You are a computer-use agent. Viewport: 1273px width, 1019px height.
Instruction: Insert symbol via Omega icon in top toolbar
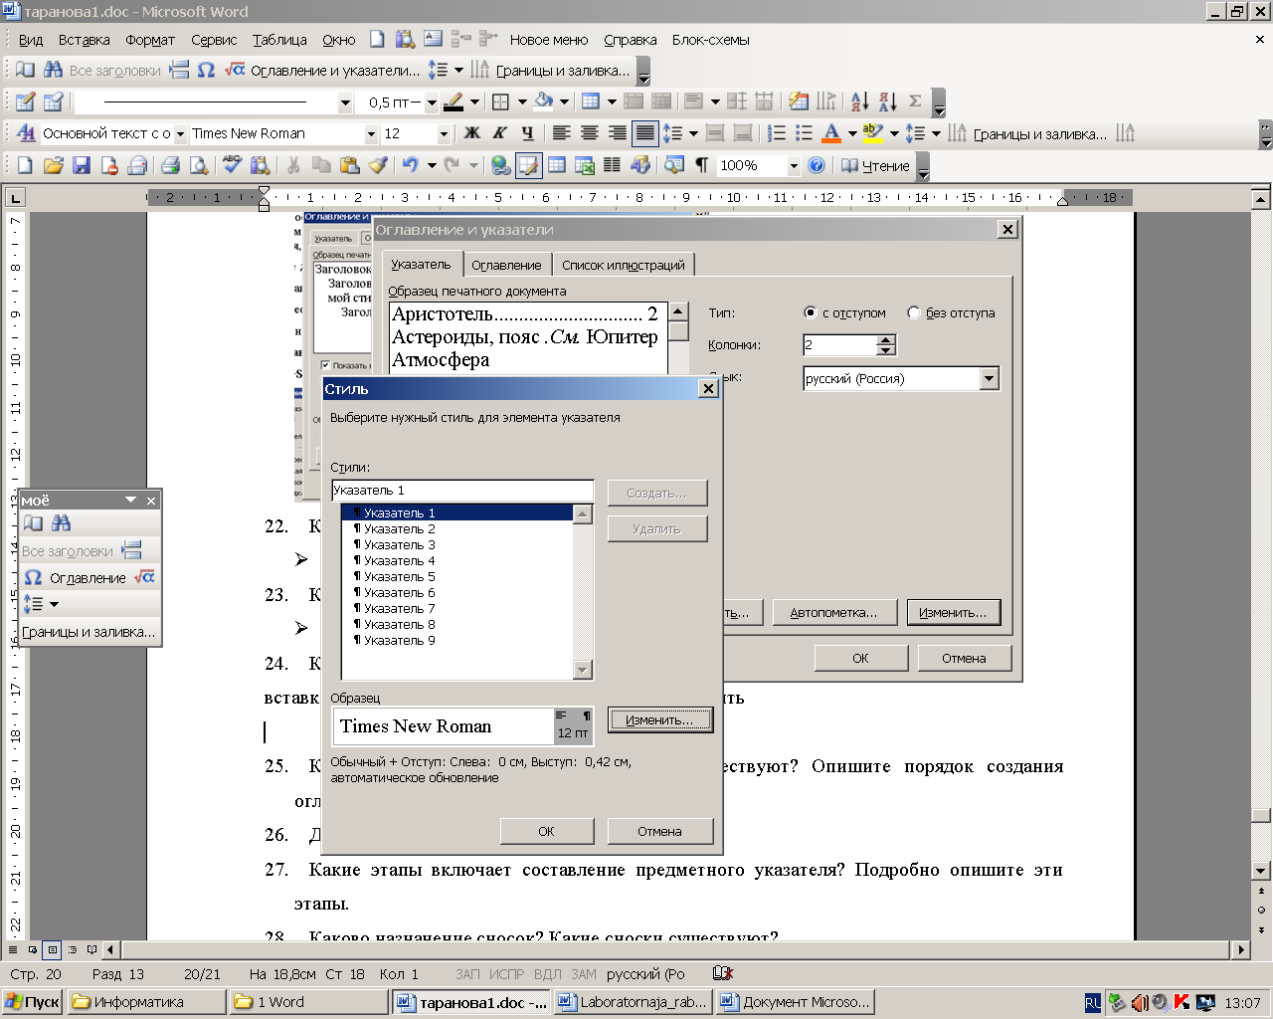click(206, 70)
